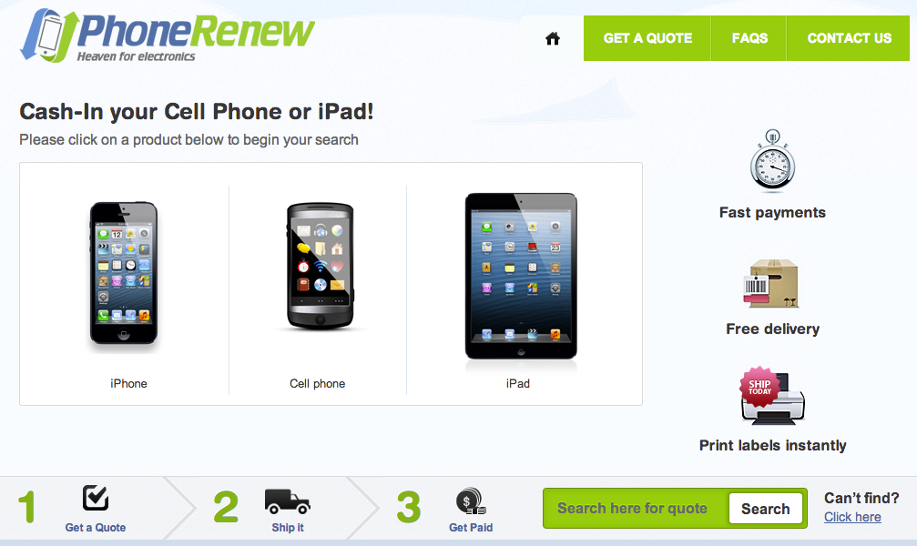This screenshot has width=917, height=546.
Task: Click the cardboard box Free delivery icon
Action: point(770,284)
